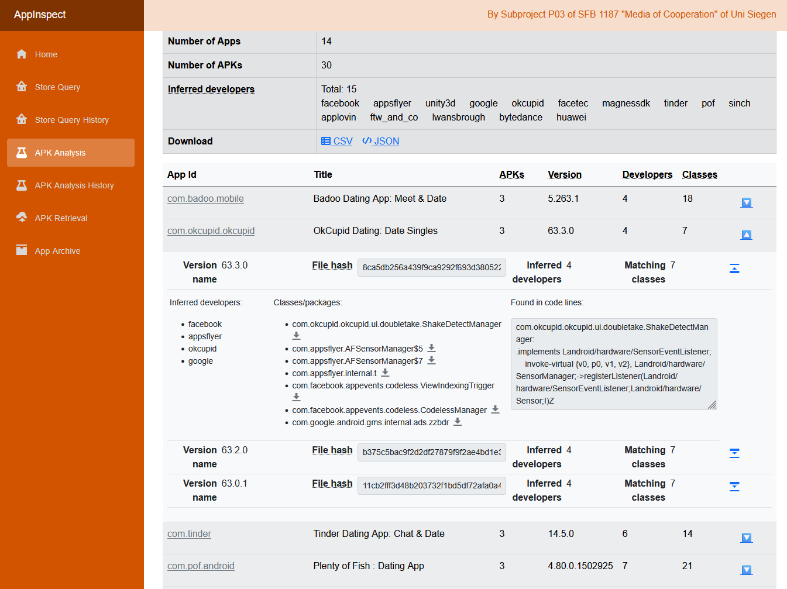Open com.tinder app link

coord(189,534)
